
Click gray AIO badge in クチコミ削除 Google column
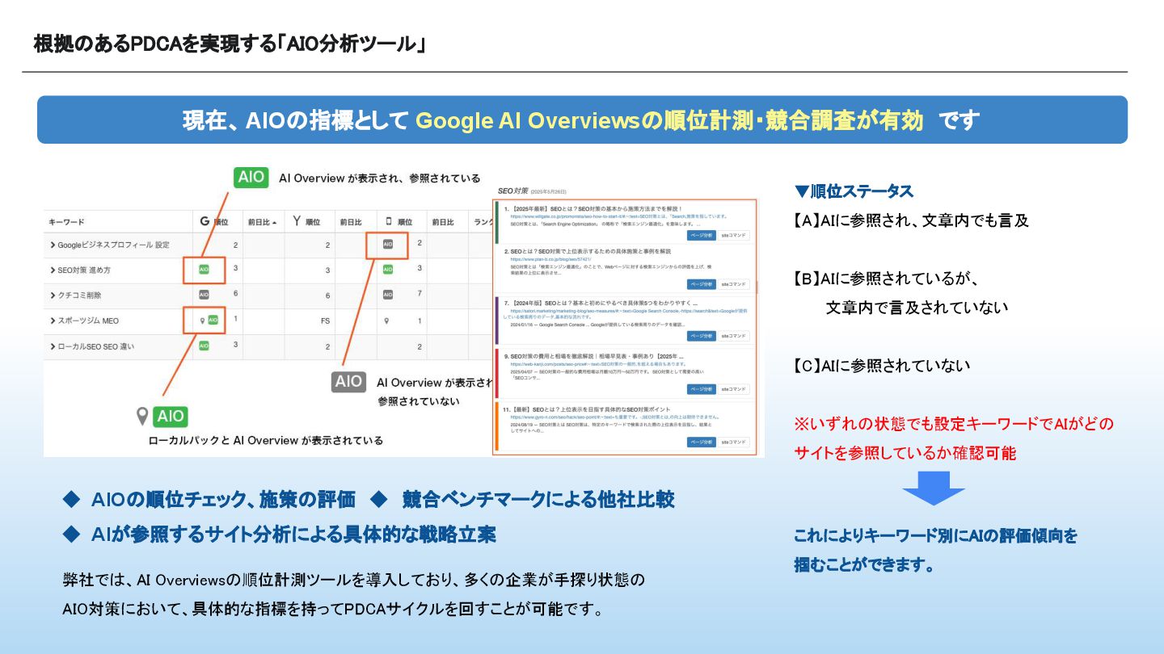[x=204, y=295]
